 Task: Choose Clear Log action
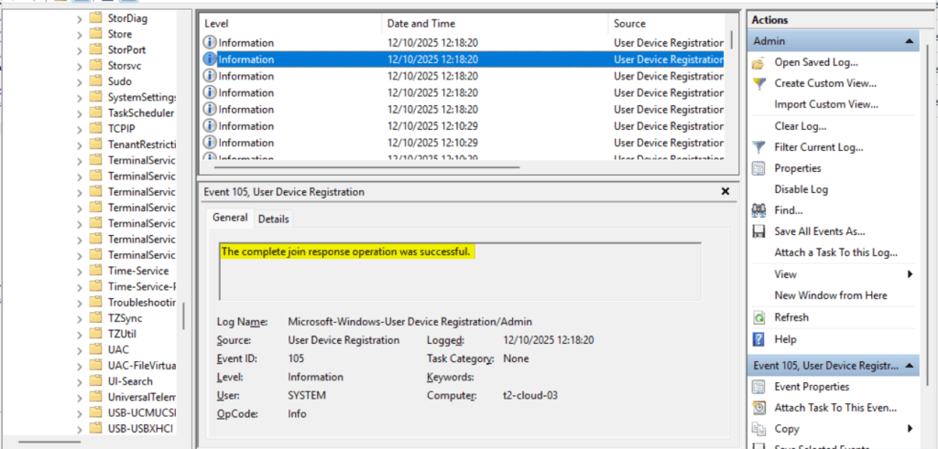[x=800, y=126]
